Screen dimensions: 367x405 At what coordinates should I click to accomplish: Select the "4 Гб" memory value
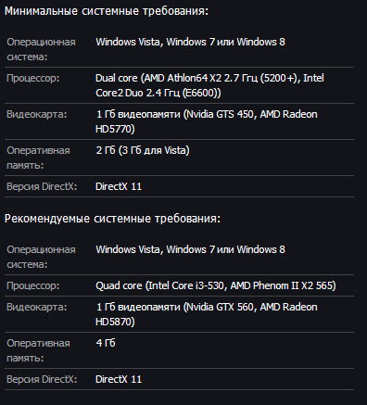coord(106,343)
